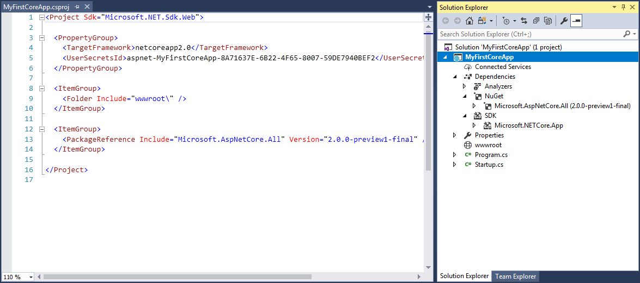Select Connected Services in the tree
Image resolution: width=640 pixels, height=283 pixels.
pyautogui.click(x=503, y=67)
